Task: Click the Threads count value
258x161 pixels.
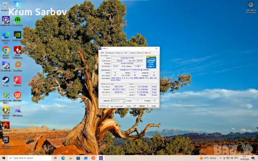Action: click(154, 101)
